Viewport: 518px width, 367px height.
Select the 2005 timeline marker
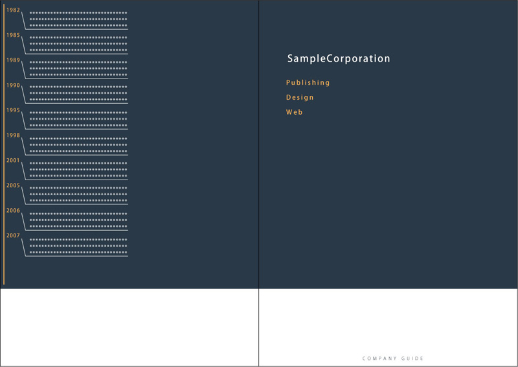tap(13, 185)
